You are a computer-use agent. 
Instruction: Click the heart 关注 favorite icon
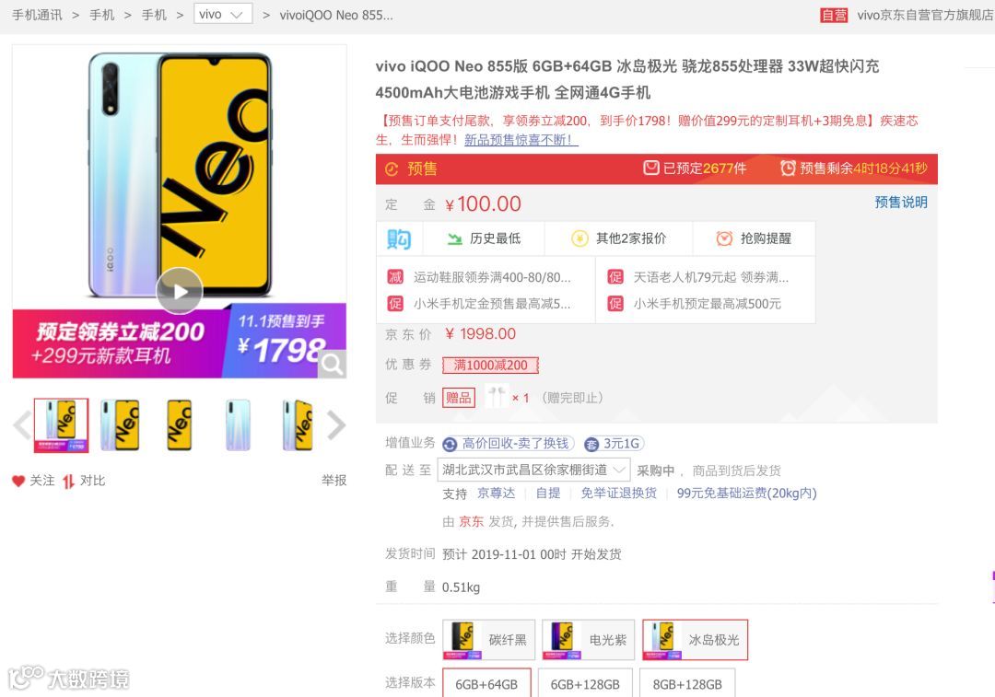coord(18,482)
